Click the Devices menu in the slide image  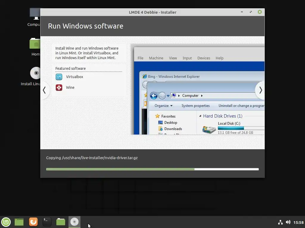pos(204,58)
